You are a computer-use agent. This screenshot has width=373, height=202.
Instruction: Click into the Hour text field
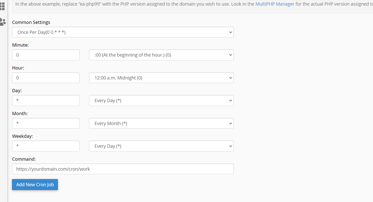[46, 78]
